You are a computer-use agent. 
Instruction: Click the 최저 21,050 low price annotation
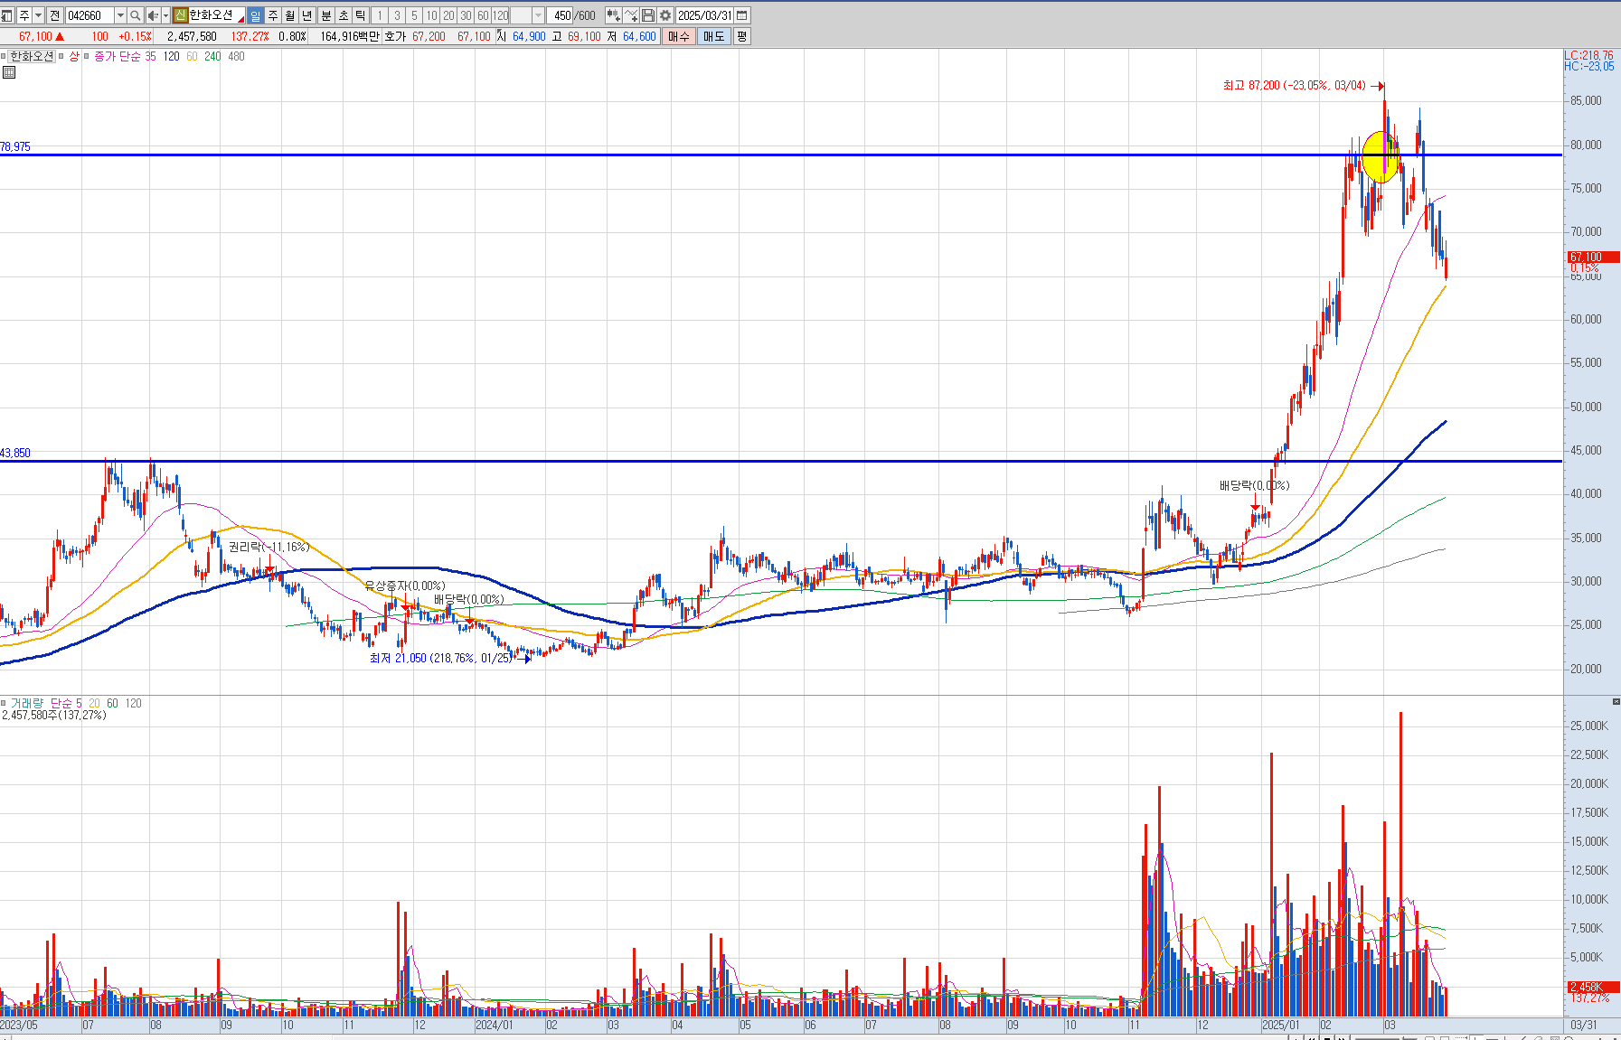[x=441, y=658]
